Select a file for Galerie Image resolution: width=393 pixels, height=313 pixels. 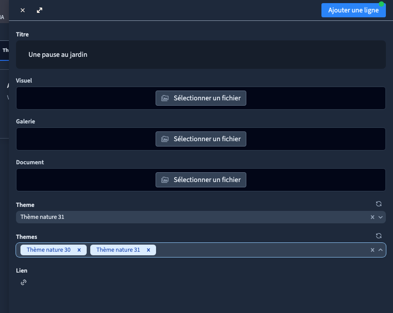click(201, 139)
